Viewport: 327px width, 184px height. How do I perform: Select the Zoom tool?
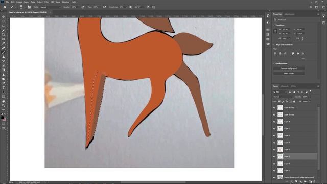tap(4, 106)
